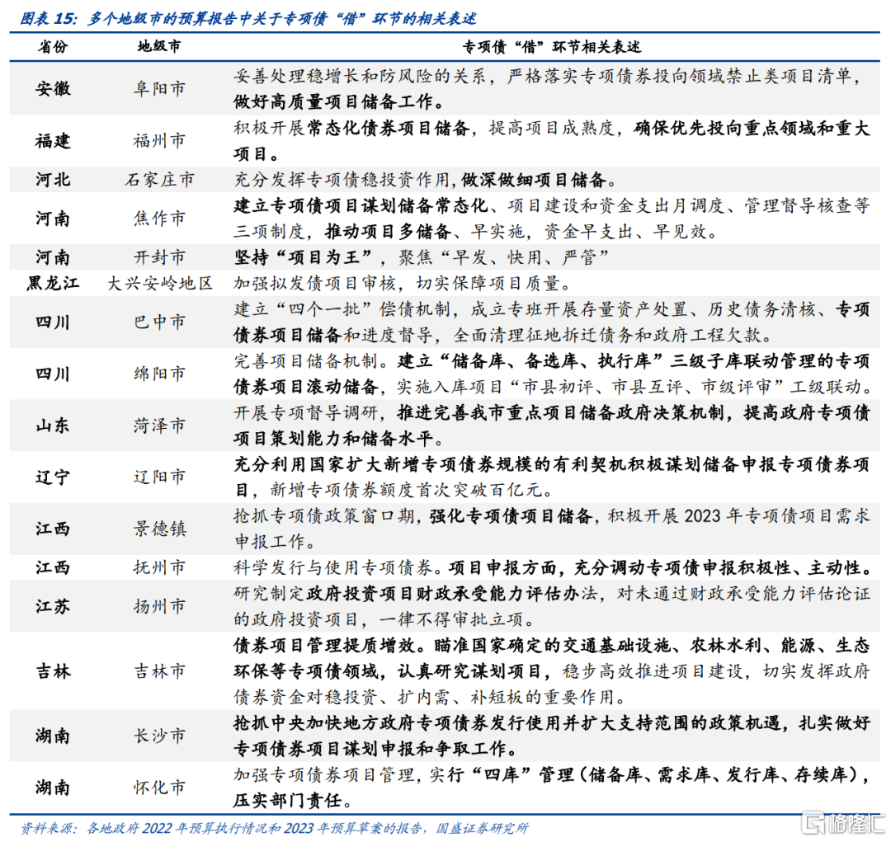
Task: Click the text '新增专项债券额度首次突破百亿元'
Action: pyautogui.click(x=405, y=490)
